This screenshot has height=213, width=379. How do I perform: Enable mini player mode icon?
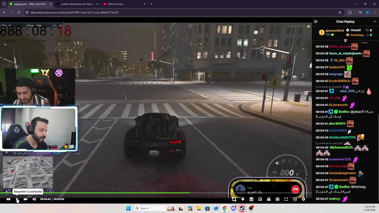260,199
